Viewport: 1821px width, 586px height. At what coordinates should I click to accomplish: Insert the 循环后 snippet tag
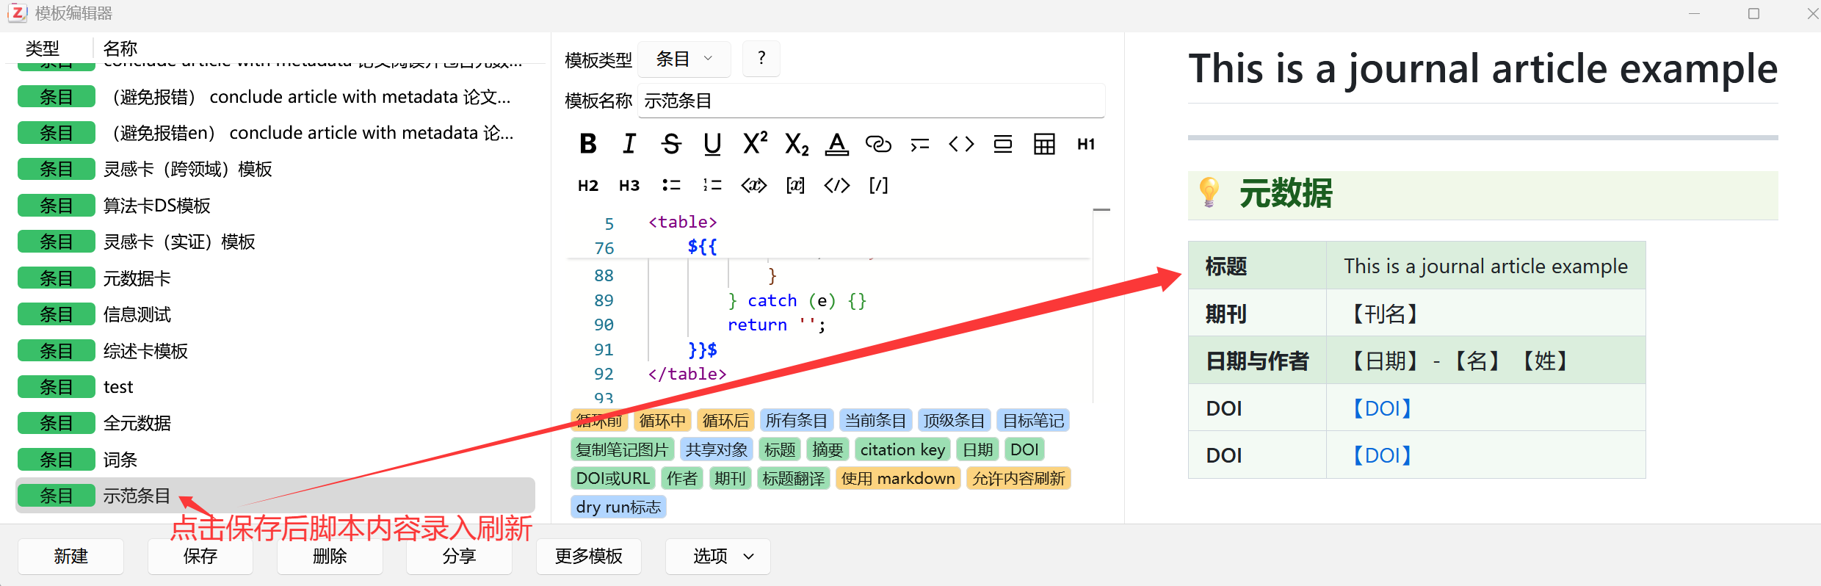(725, 421)
